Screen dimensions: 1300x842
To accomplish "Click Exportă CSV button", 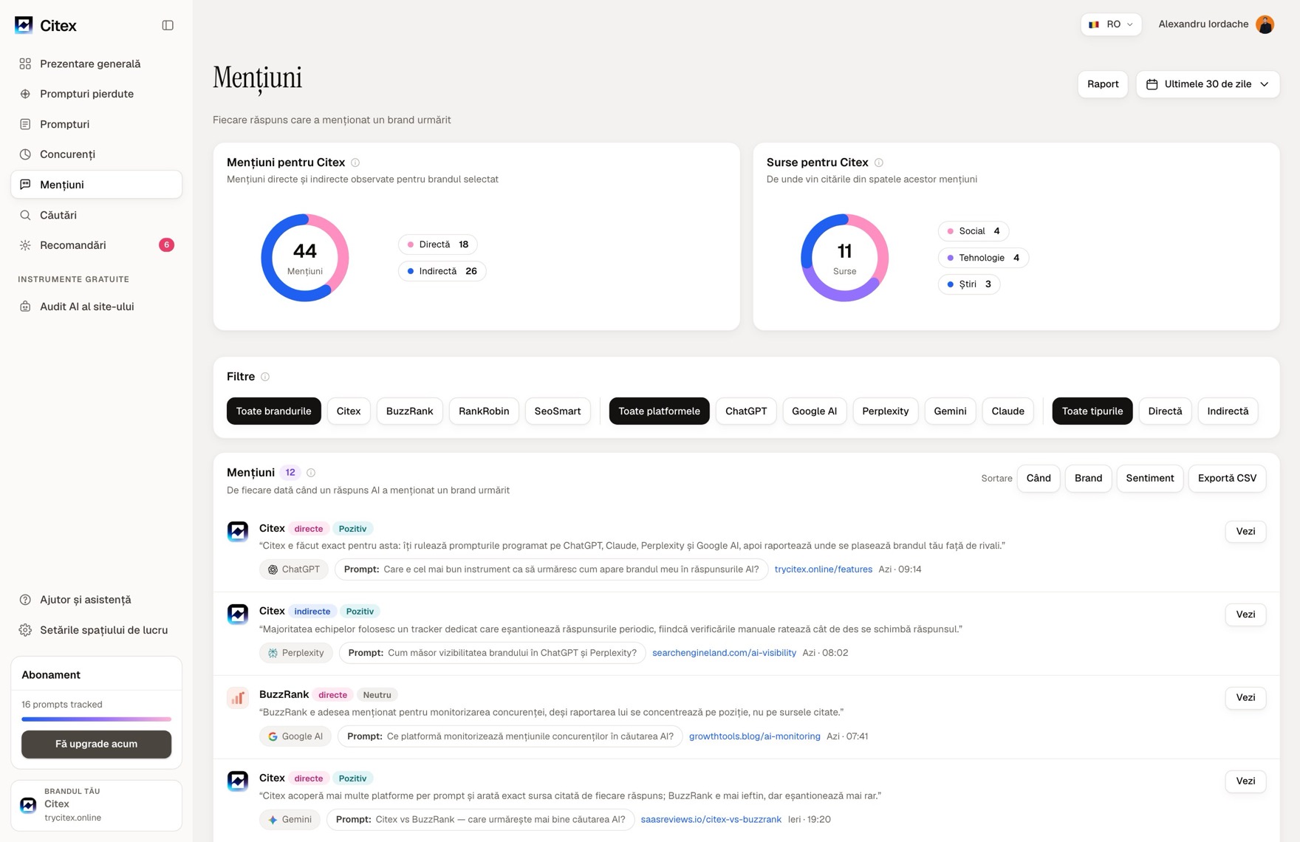I will coord(1227,479).
